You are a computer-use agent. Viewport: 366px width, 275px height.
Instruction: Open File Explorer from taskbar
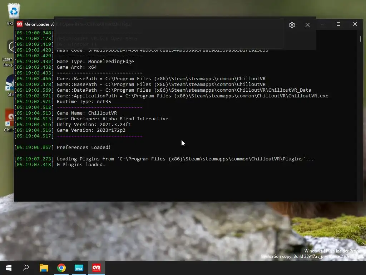pos(44,268)
